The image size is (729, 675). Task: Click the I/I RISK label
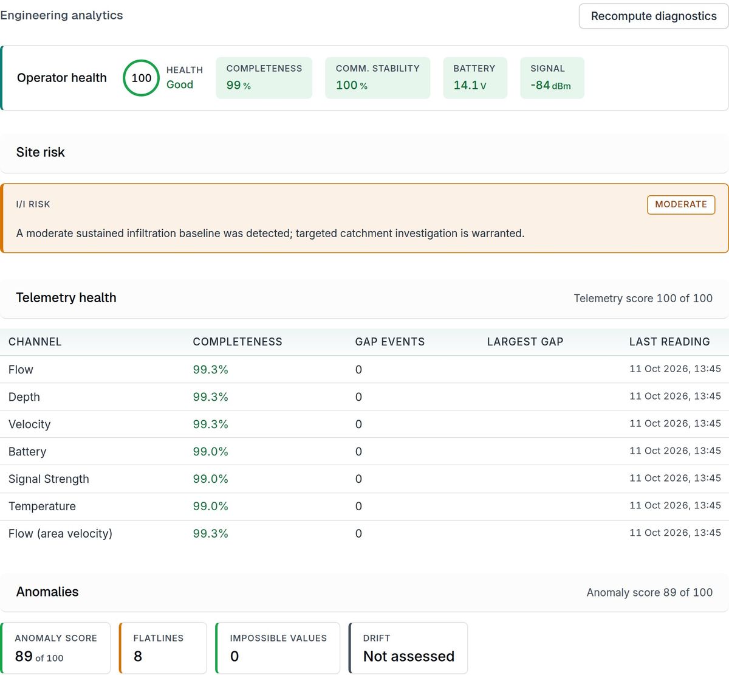coord(33,204)
